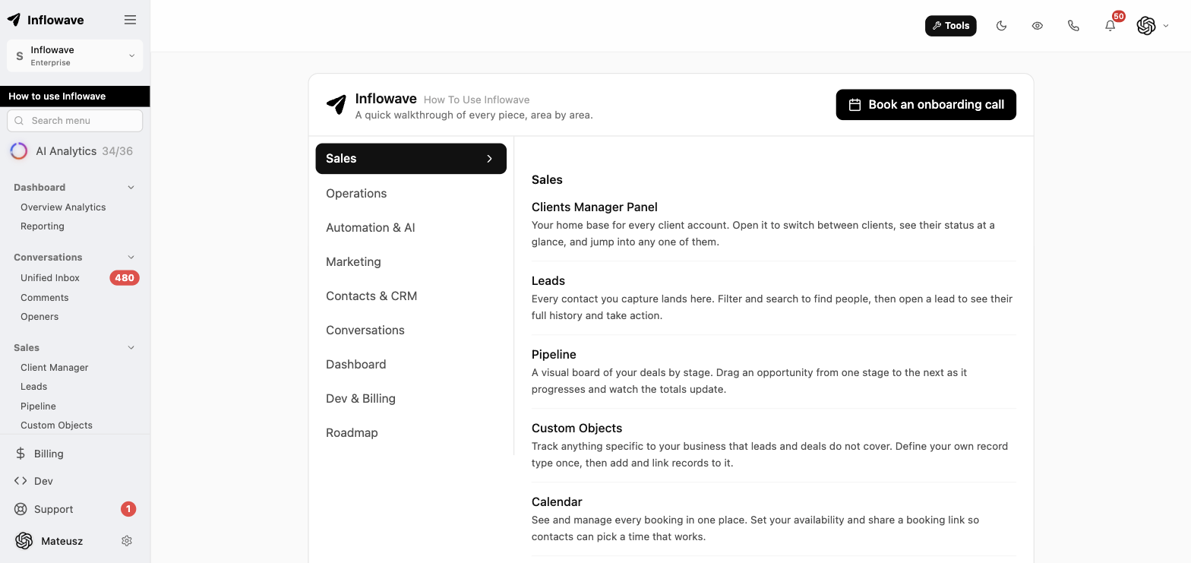Toggle dark mode with the moon icon

[1001, 26]
